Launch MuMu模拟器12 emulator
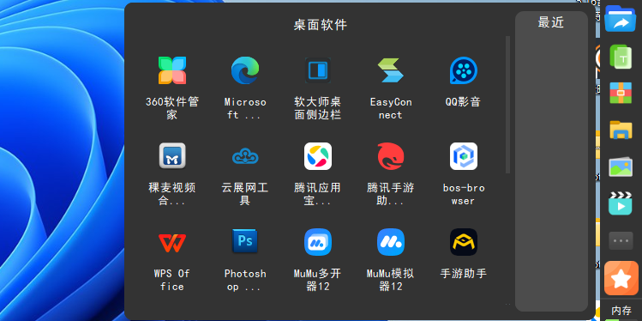 click(x=390, y=242)
